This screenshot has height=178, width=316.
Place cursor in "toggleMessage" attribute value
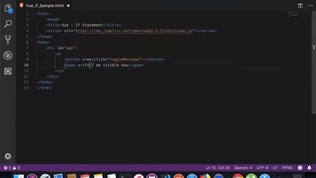click(124, 59)
